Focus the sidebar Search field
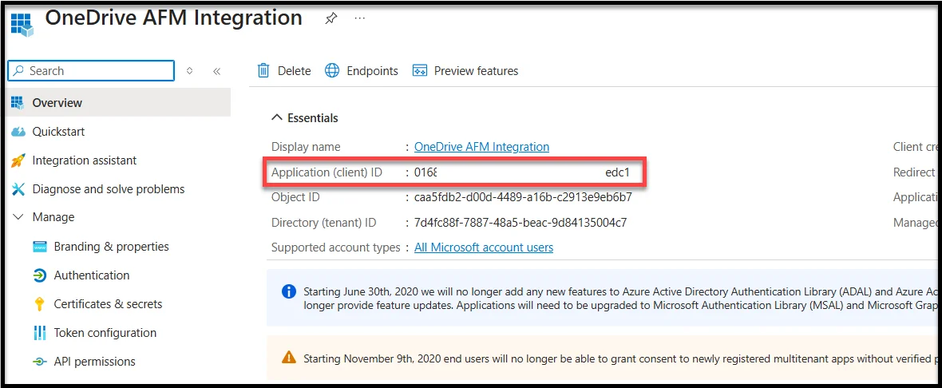The image size is (942, 388). point(91,71)
